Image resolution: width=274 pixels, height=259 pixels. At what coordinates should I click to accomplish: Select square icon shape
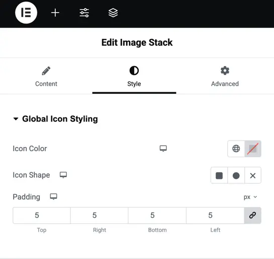(x=219, y=175)
